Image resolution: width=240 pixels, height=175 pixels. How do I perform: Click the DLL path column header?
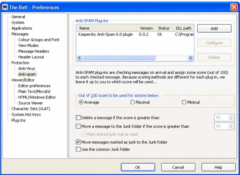point(183,28)
